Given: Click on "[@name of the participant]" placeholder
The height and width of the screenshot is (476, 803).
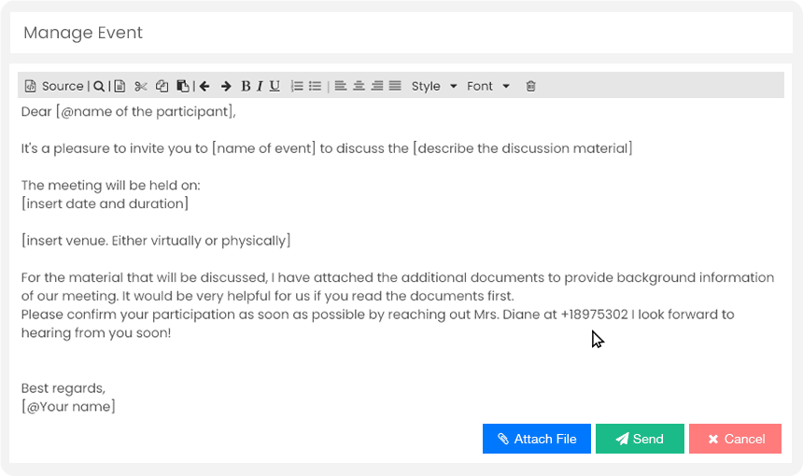Looking at the screenshot, I should pos(145,112).
